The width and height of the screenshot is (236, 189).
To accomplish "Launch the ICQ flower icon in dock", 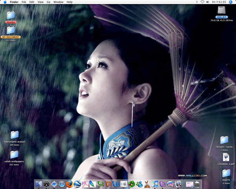I will [131, 184].
